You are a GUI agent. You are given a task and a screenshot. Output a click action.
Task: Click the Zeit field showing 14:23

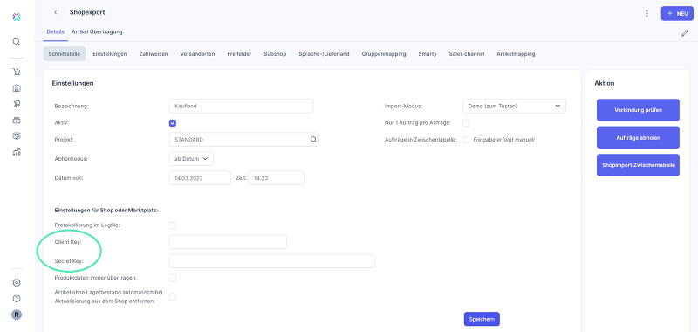(x=276, y=178)
